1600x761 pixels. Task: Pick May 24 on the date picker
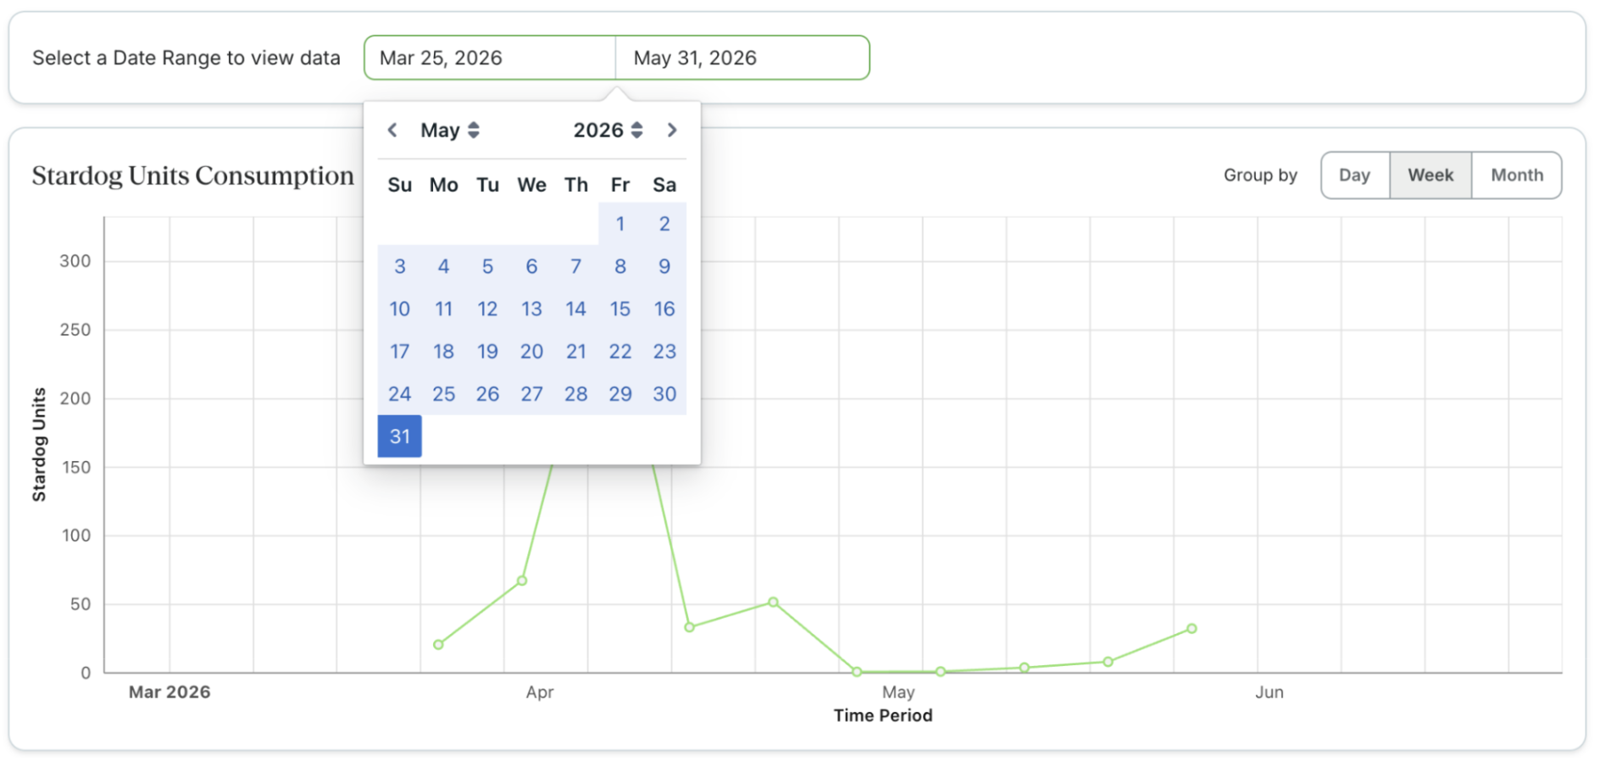click(400, 393)
